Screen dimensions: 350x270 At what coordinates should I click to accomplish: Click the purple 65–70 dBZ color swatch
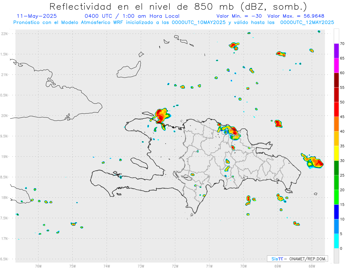point(336,51)
